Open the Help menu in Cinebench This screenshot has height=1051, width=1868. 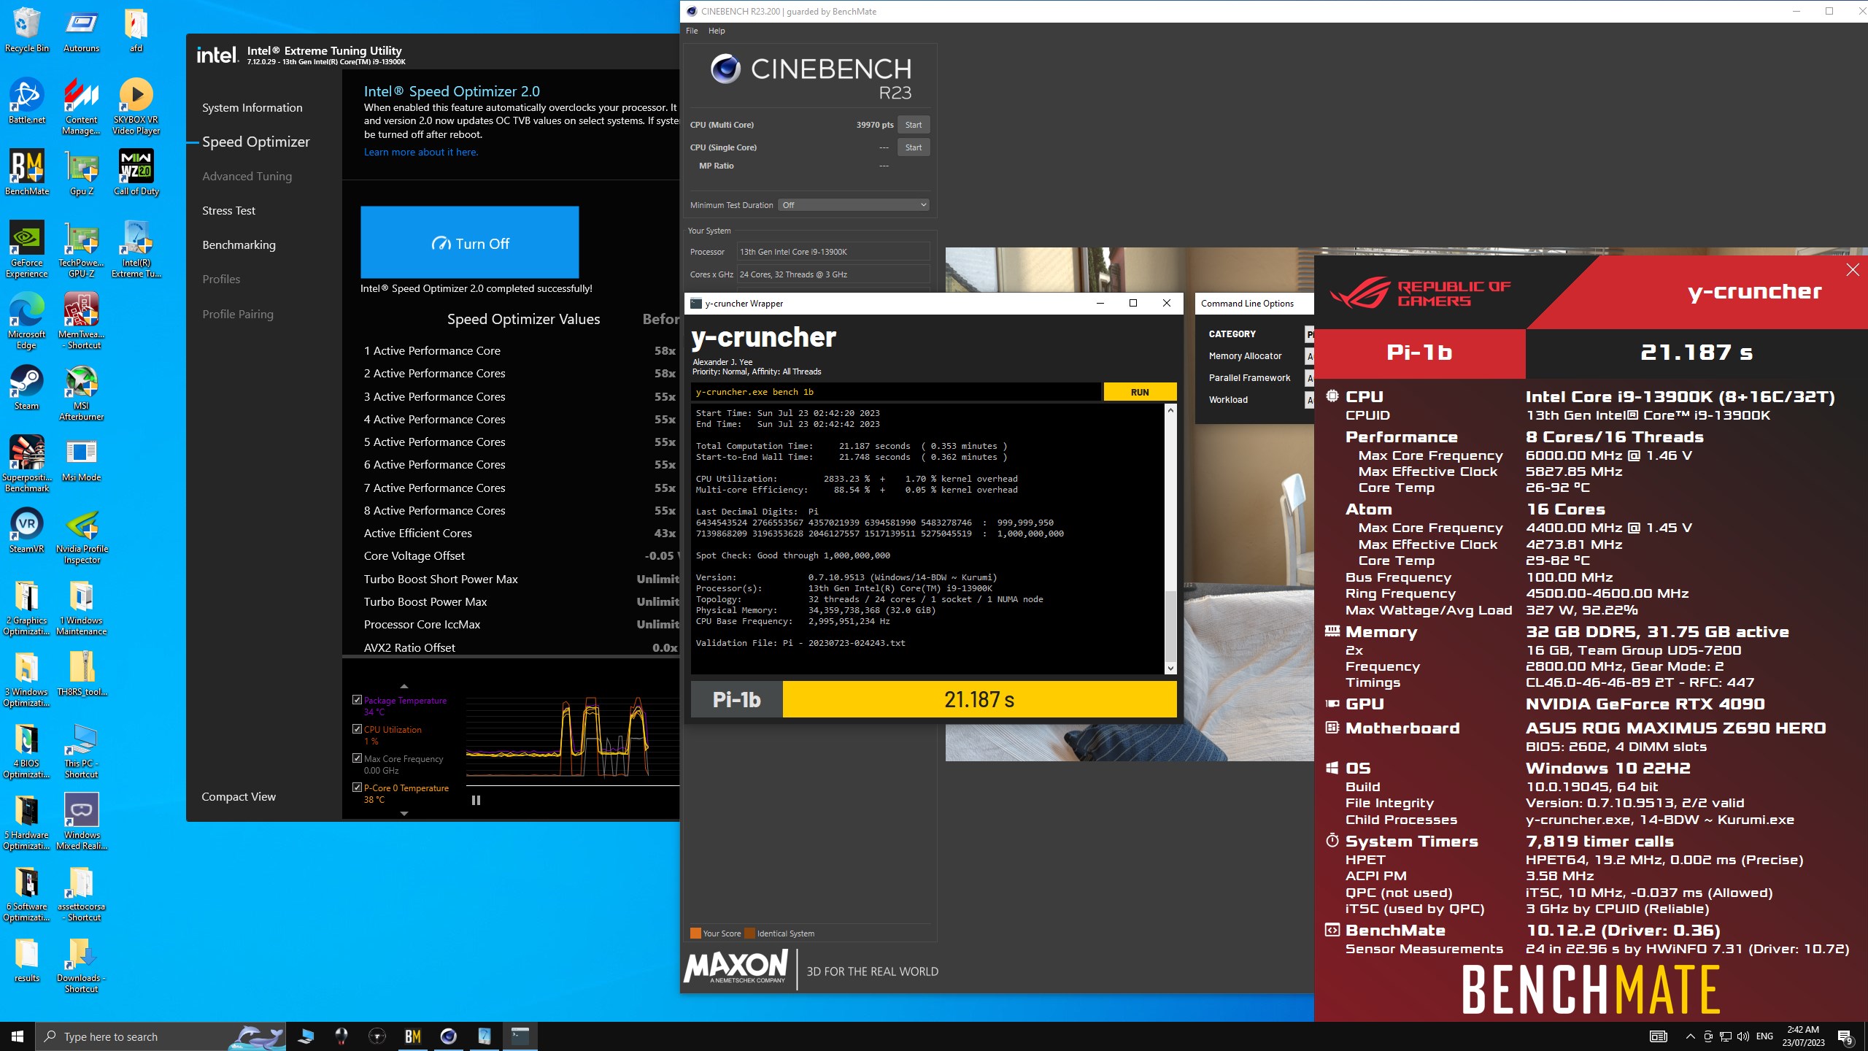pyautogui.click(x=717, y=31)
